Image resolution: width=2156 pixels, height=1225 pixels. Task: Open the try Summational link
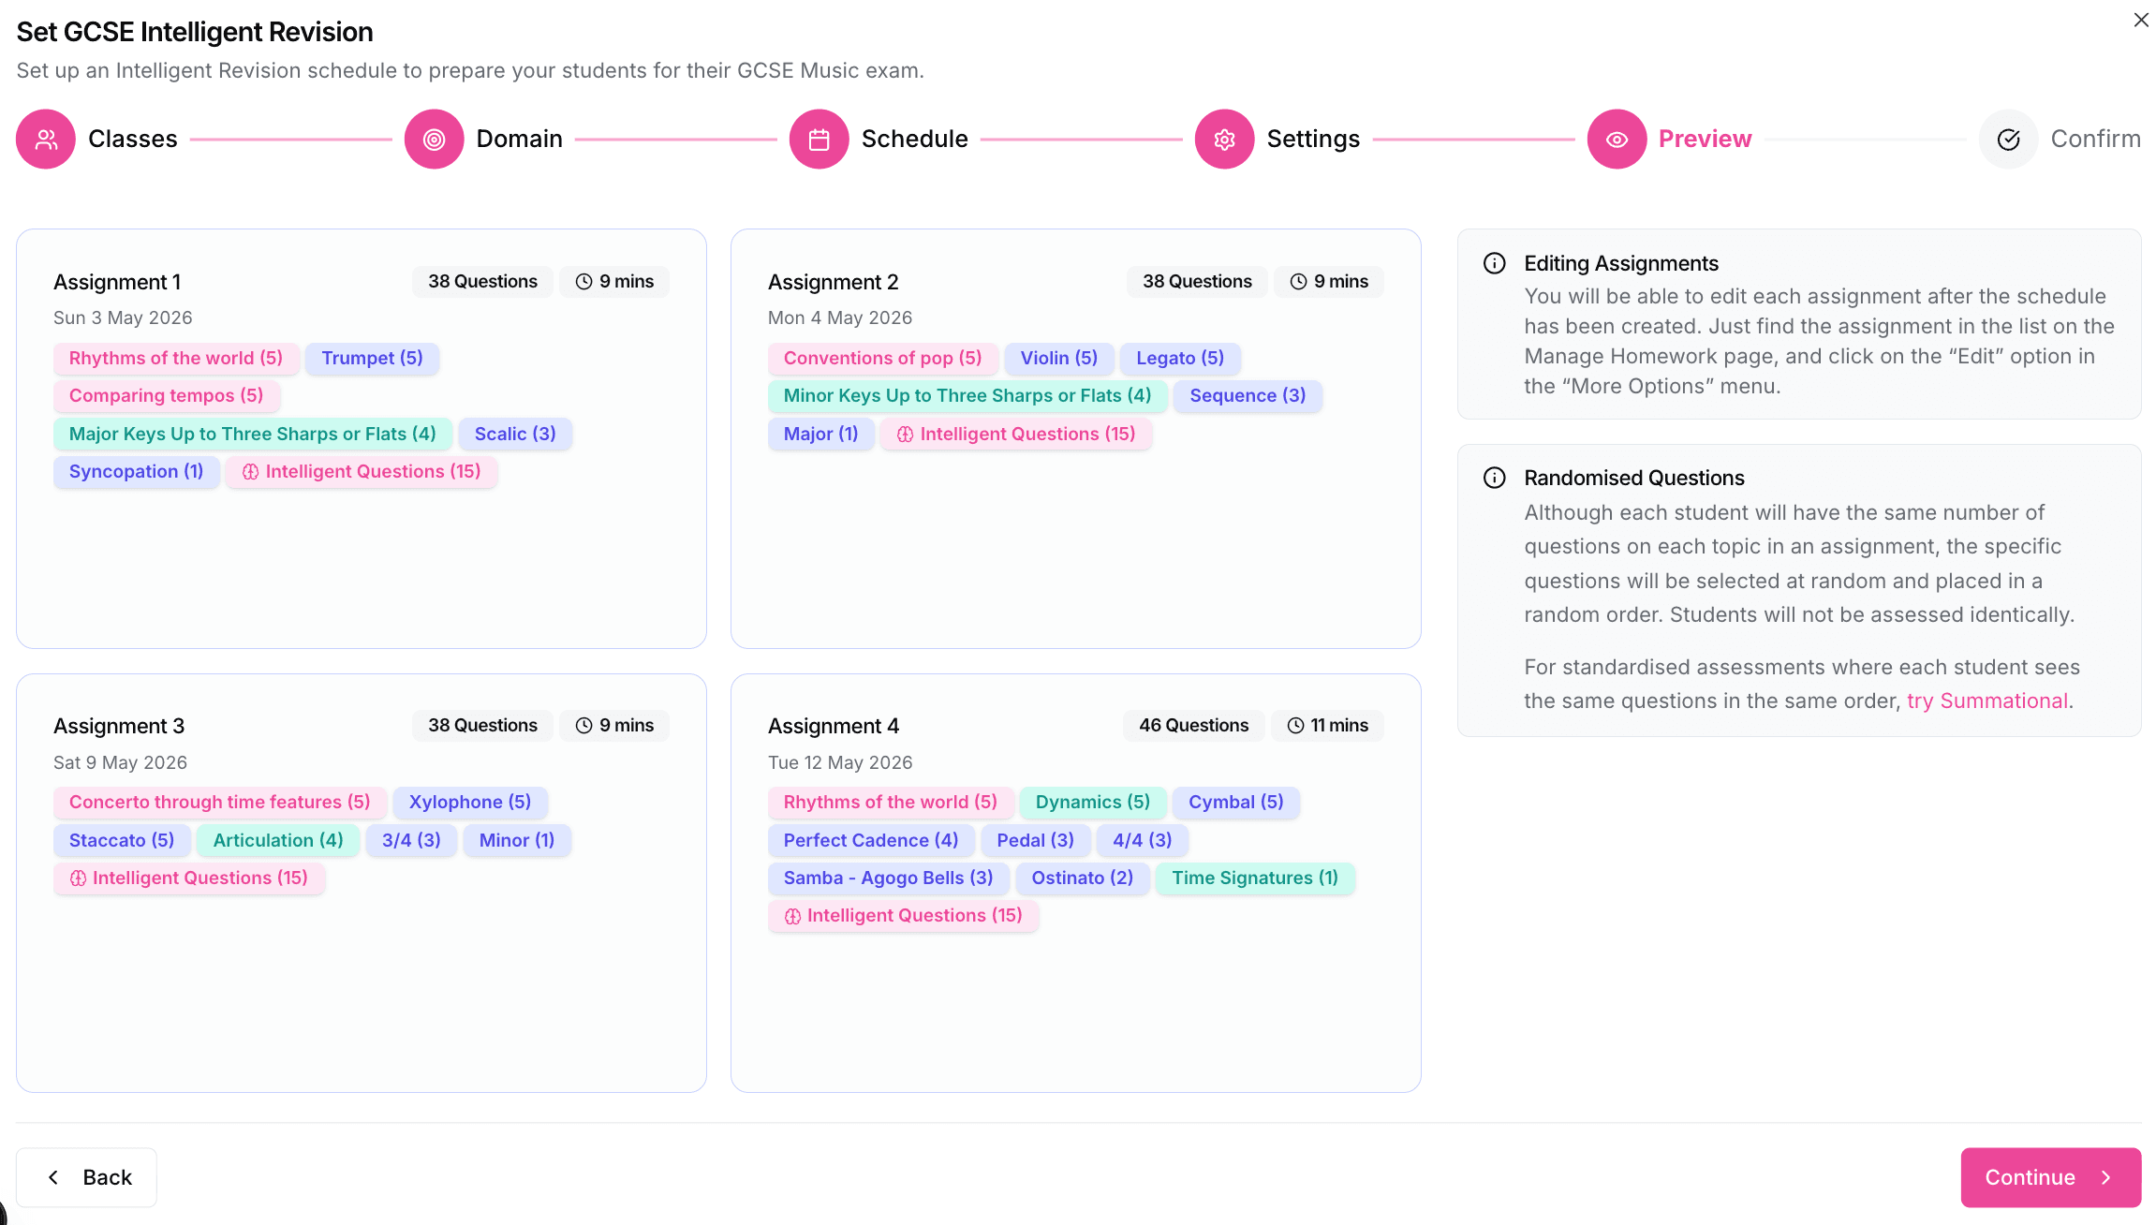click(1986, 700)
